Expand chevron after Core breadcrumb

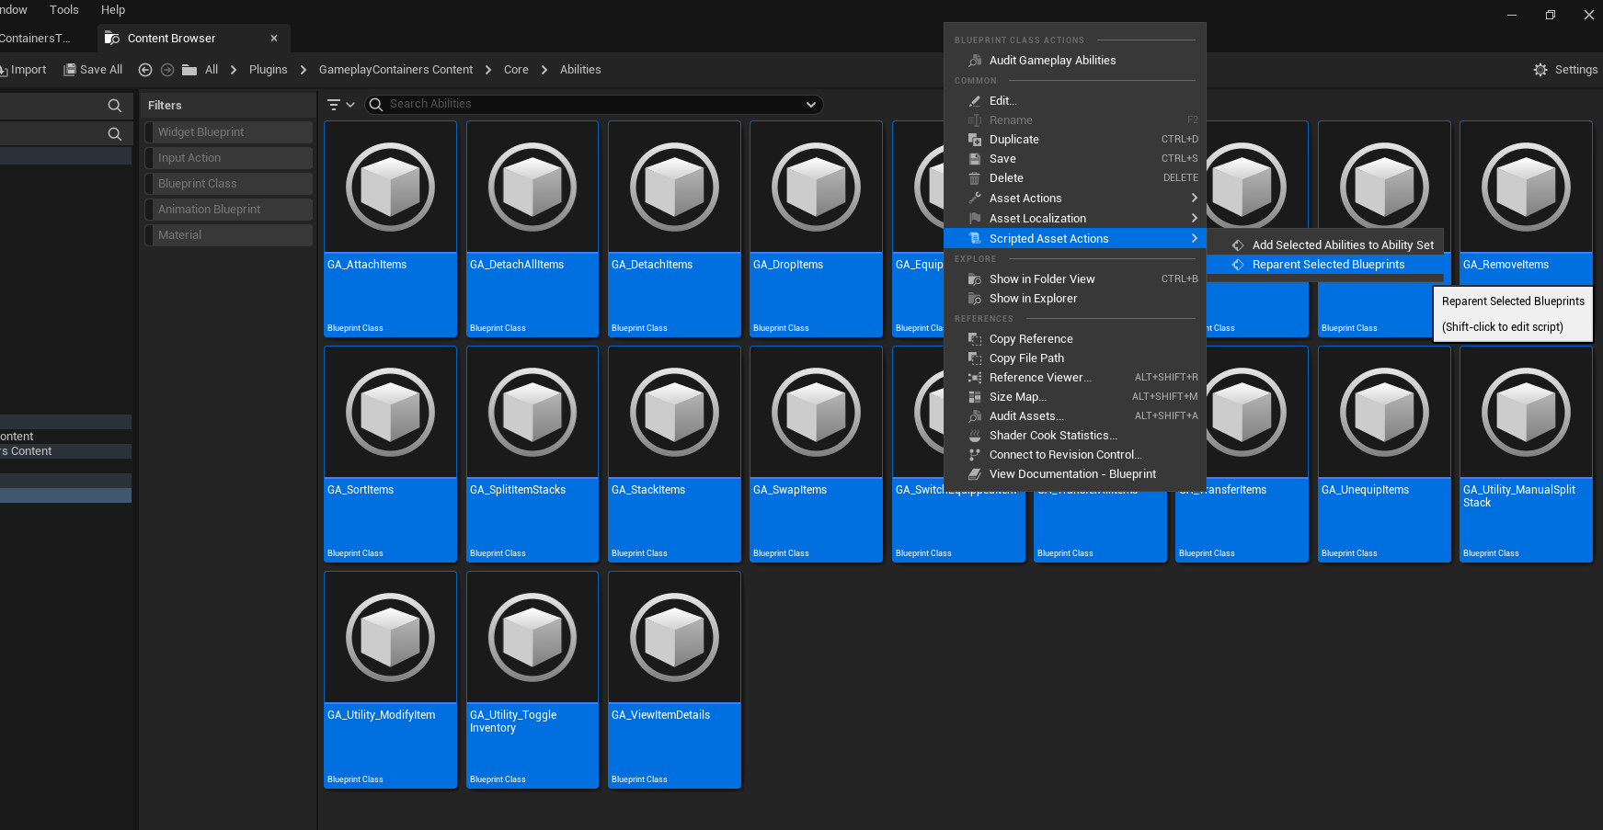click(x=544, y=70)
